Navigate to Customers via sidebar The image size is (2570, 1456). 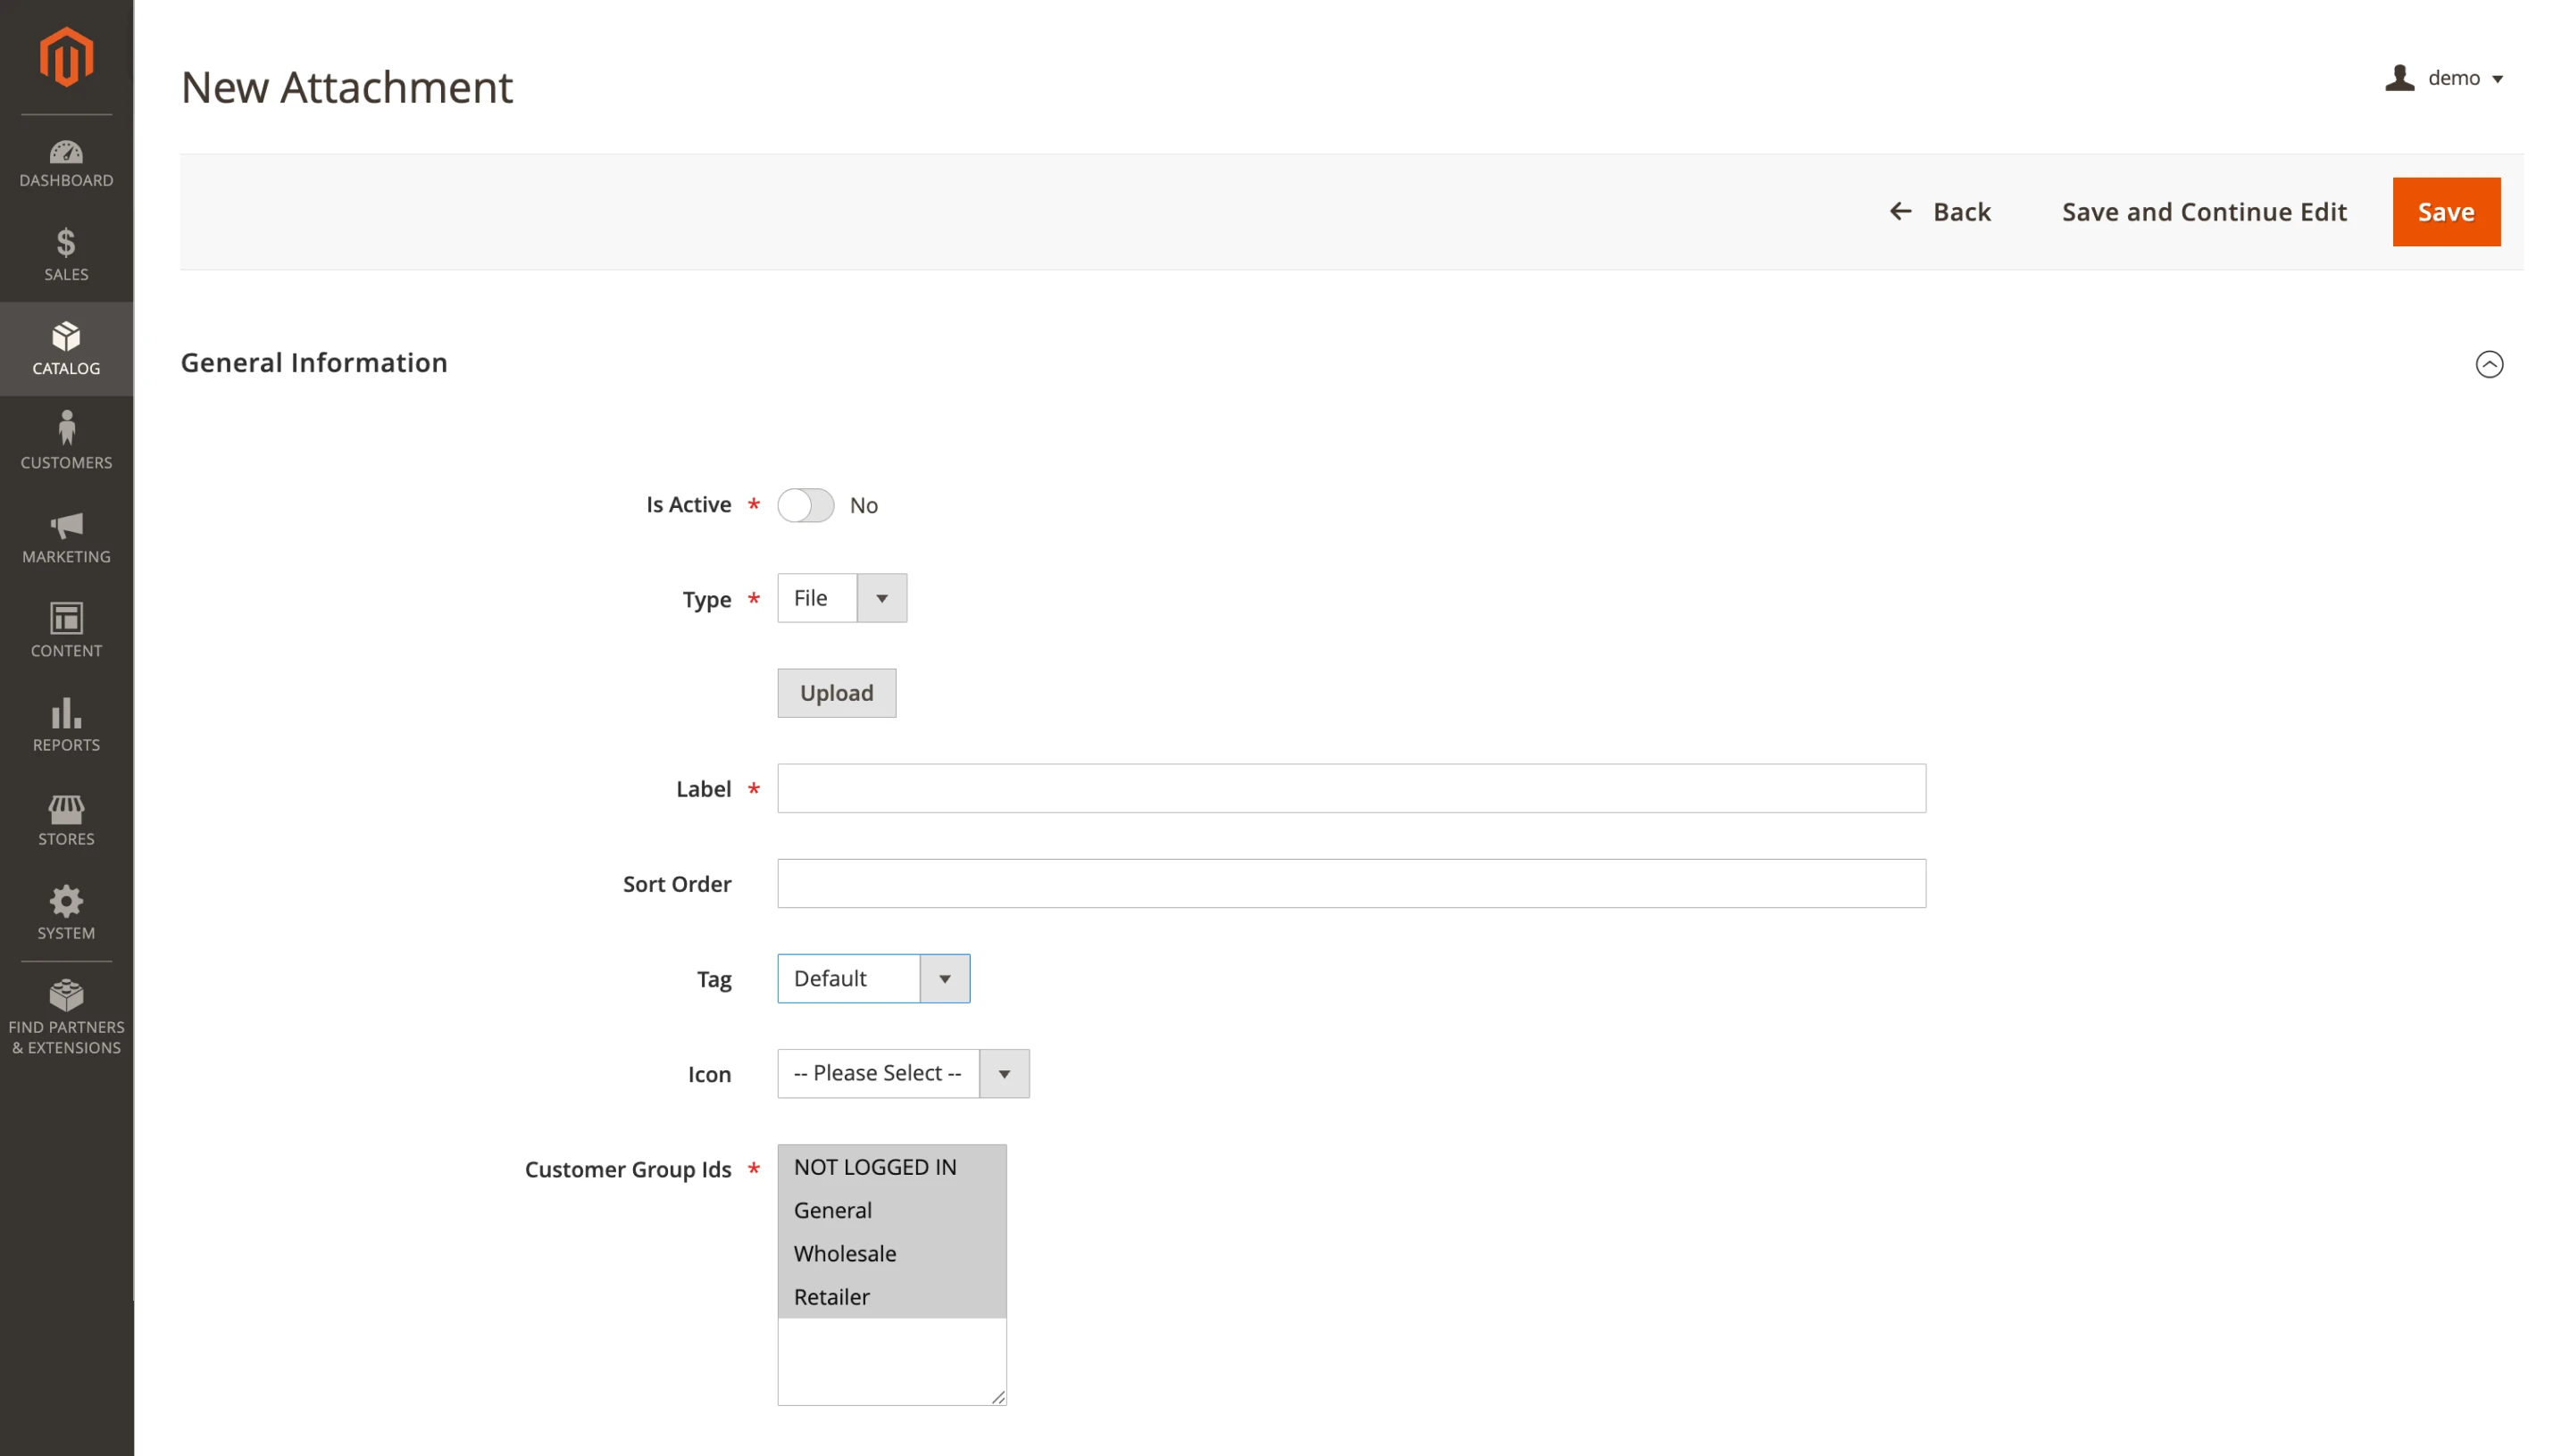pos(66,440)
